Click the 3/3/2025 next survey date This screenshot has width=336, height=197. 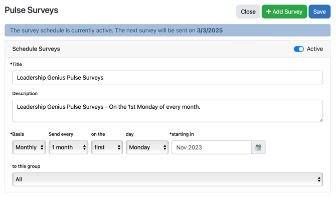[x=210, y=31]
